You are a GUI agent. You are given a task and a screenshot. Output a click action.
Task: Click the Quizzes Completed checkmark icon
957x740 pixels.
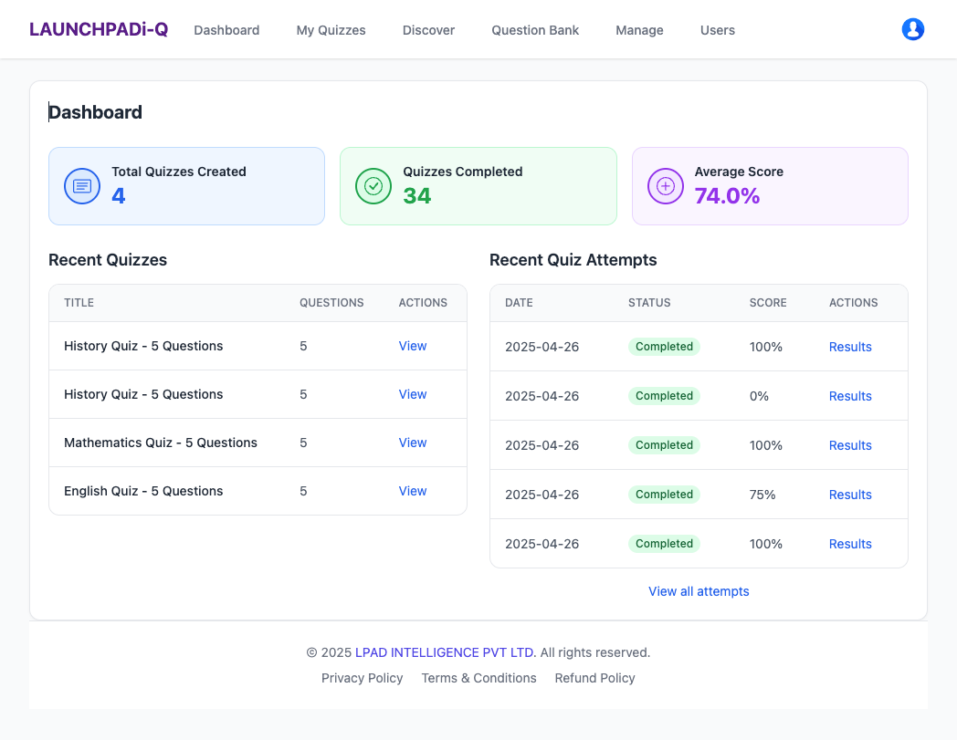pyautogui.click(x=373, y=186)
